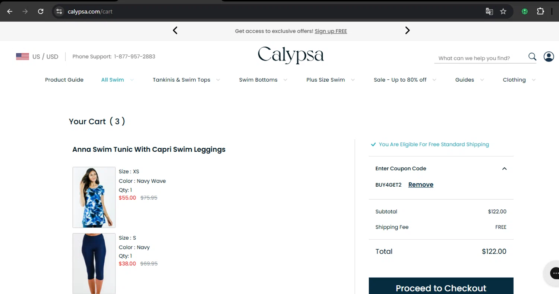Click phone support number 1-877-957-2883
Image resolution: width=559 pixels, height=294 pixels.
click(135, 57)
